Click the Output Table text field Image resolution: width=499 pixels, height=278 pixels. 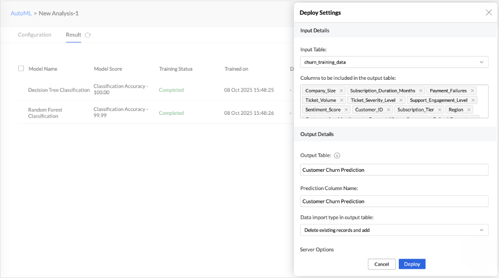[x=394, y=170]
